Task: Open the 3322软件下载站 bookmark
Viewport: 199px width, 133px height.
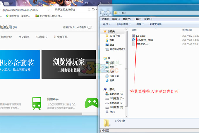Action: [49, 16]
